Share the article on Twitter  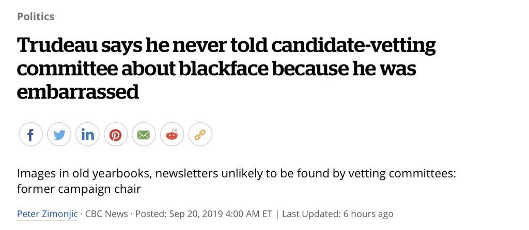click(x=59, y=135)
